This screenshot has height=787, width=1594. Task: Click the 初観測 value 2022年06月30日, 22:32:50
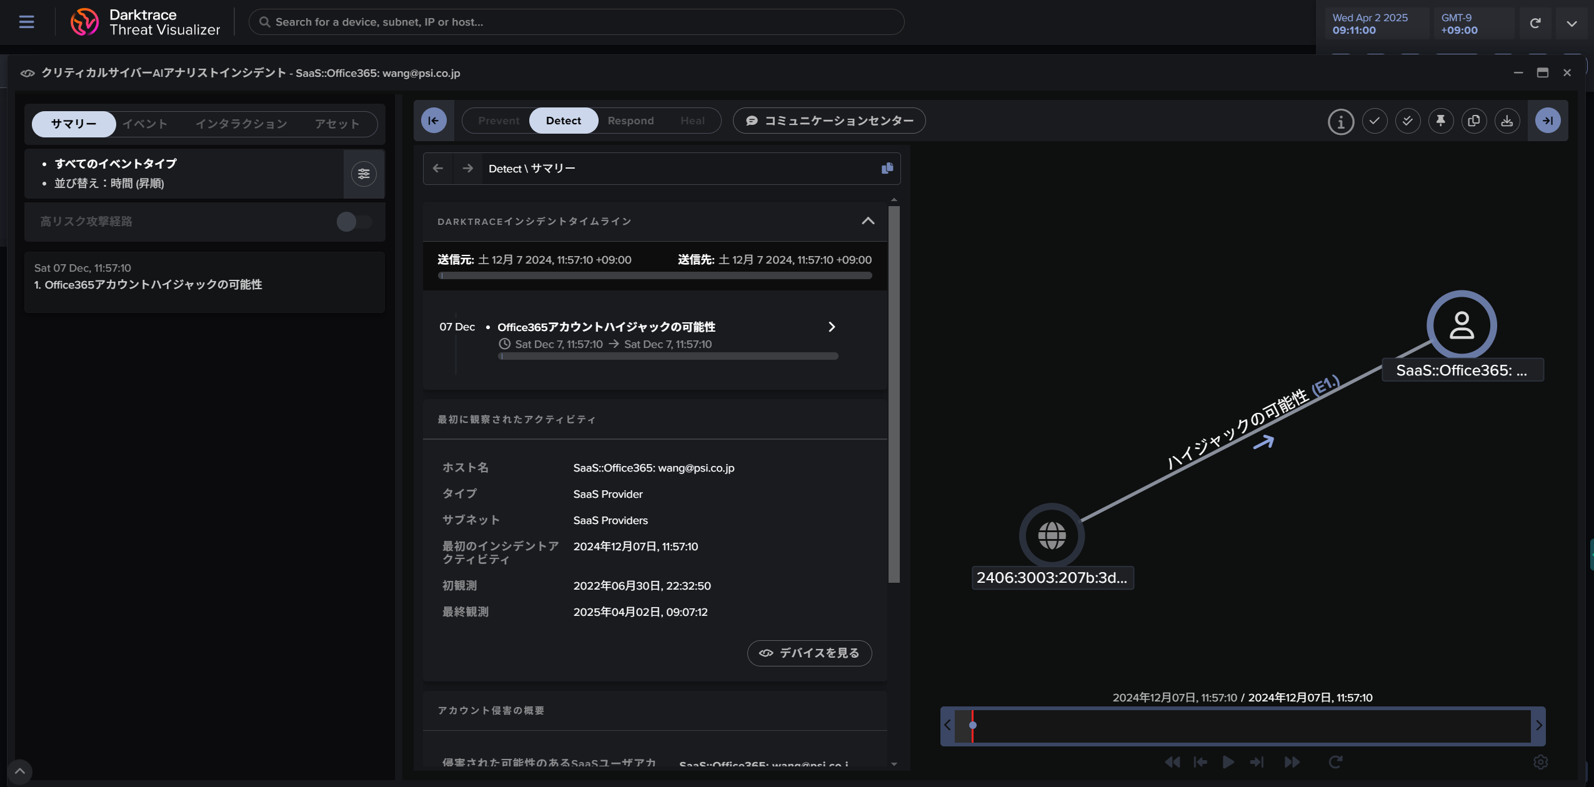[642, 586]
